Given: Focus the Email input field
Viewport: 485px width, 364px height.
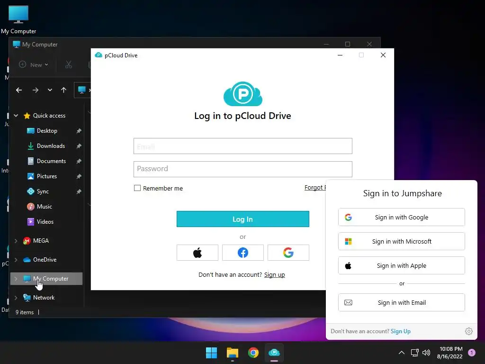Looking at the screenshot, I should (x=243, y=146).
